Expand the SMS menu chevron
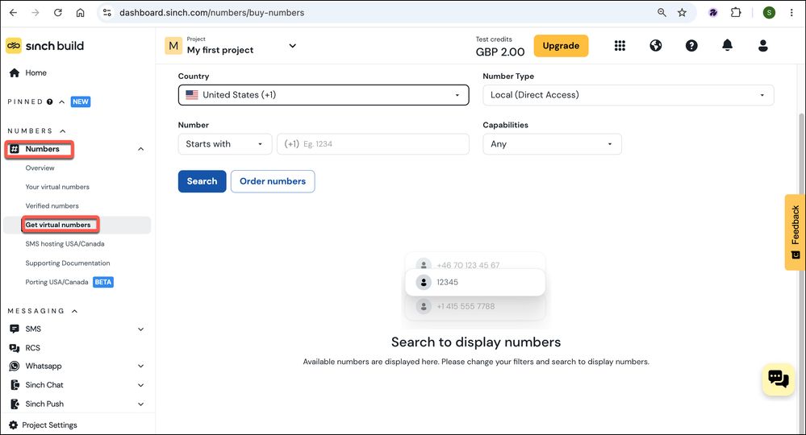 point(141,329)
